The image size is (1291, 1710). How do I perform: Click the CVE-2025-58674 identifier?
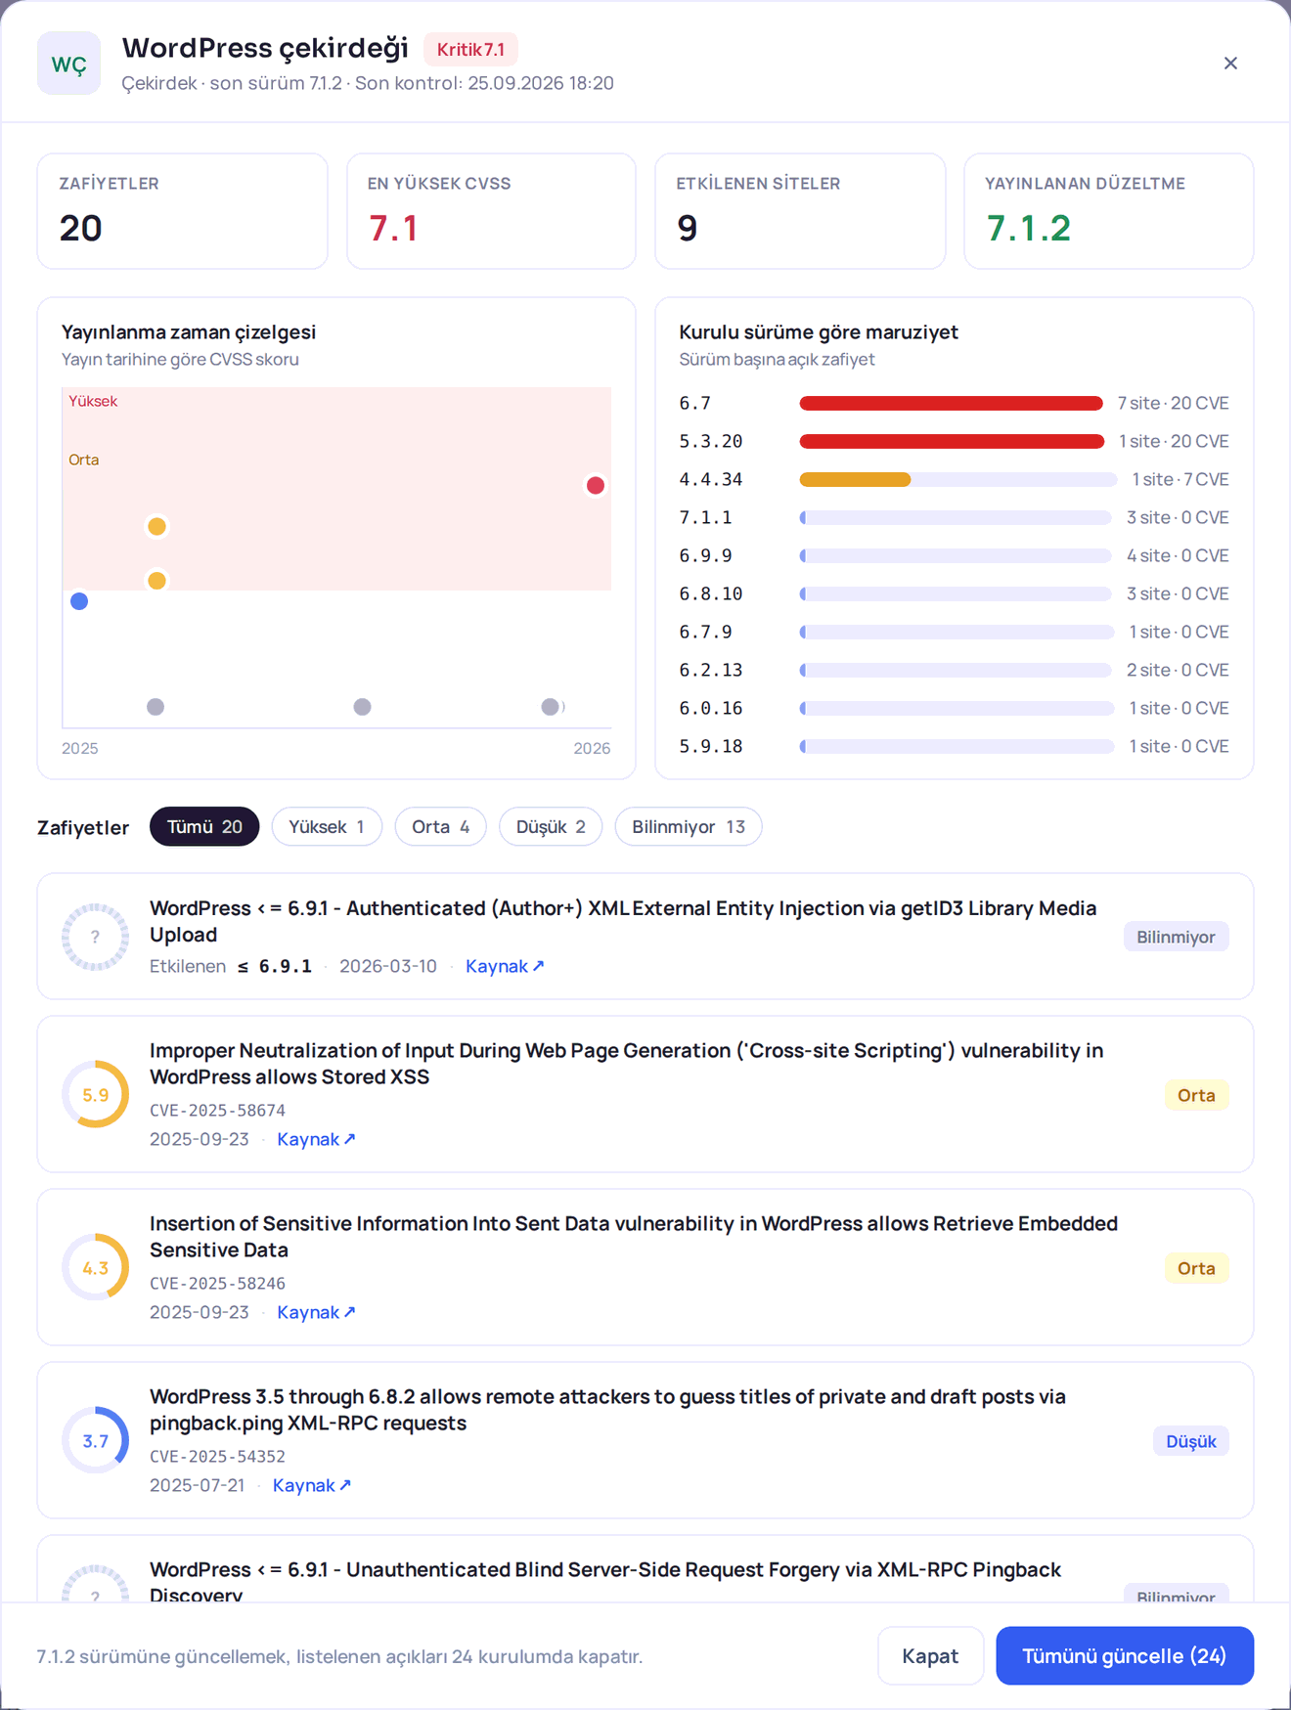217,1111
